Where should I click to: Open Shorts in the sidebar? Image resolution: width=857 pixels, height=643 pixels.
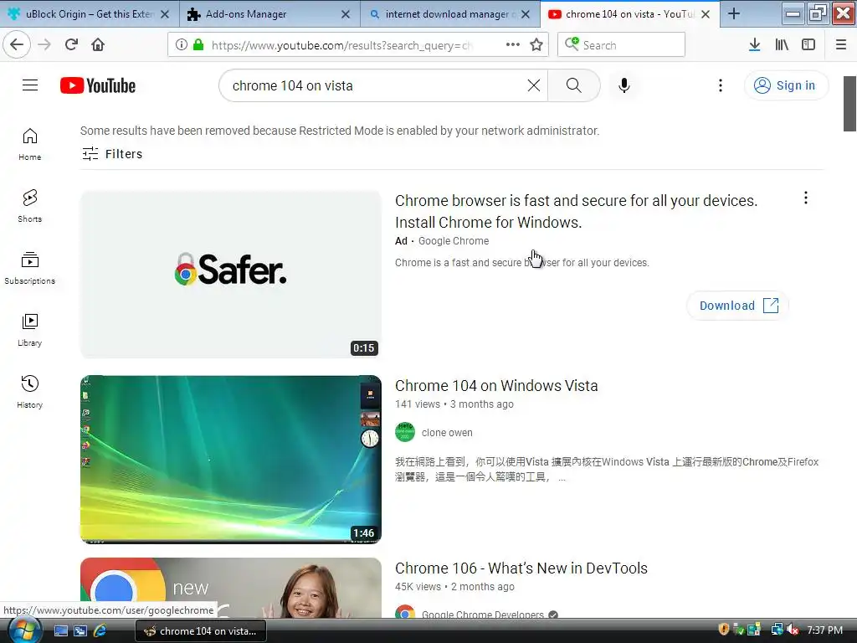click(x=29, y=206)
